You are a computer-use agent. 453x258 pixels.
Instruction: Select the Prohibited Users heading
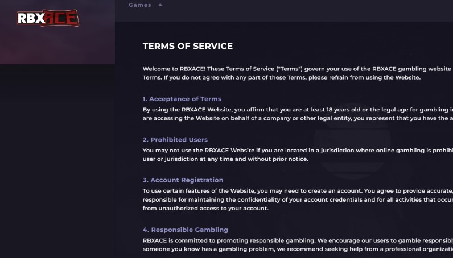click(x=175, y=140)
